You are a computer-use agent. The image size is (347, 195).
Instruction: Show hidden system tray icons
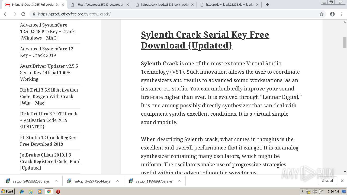click(x=302, y=191)
